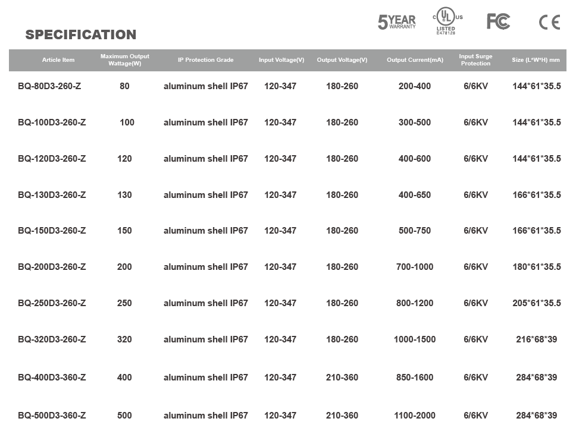Click the IP Protection Grade column header
Viewport: 576px width, 431px height.
[206, 60]
